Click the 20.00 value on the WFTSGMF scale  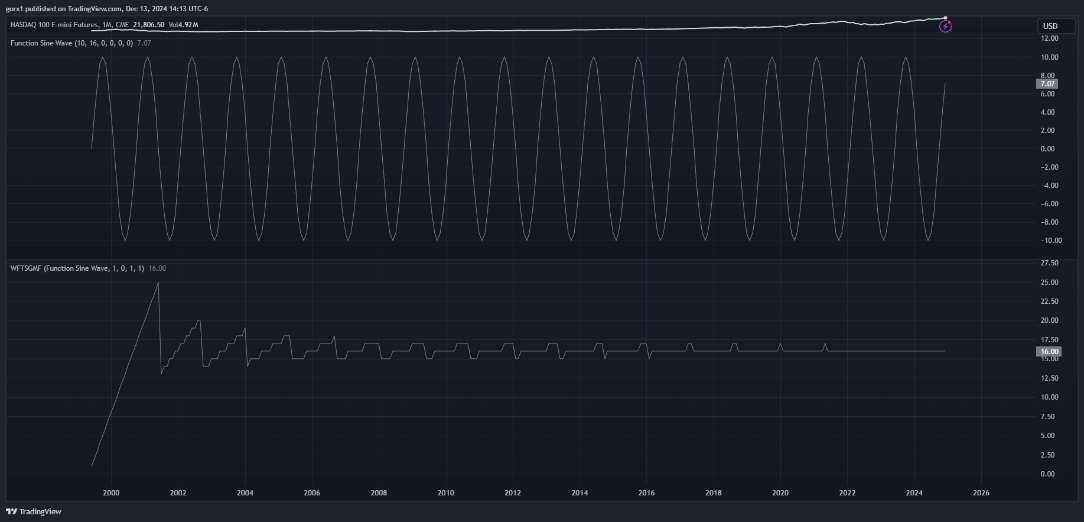coord(1049,320)
